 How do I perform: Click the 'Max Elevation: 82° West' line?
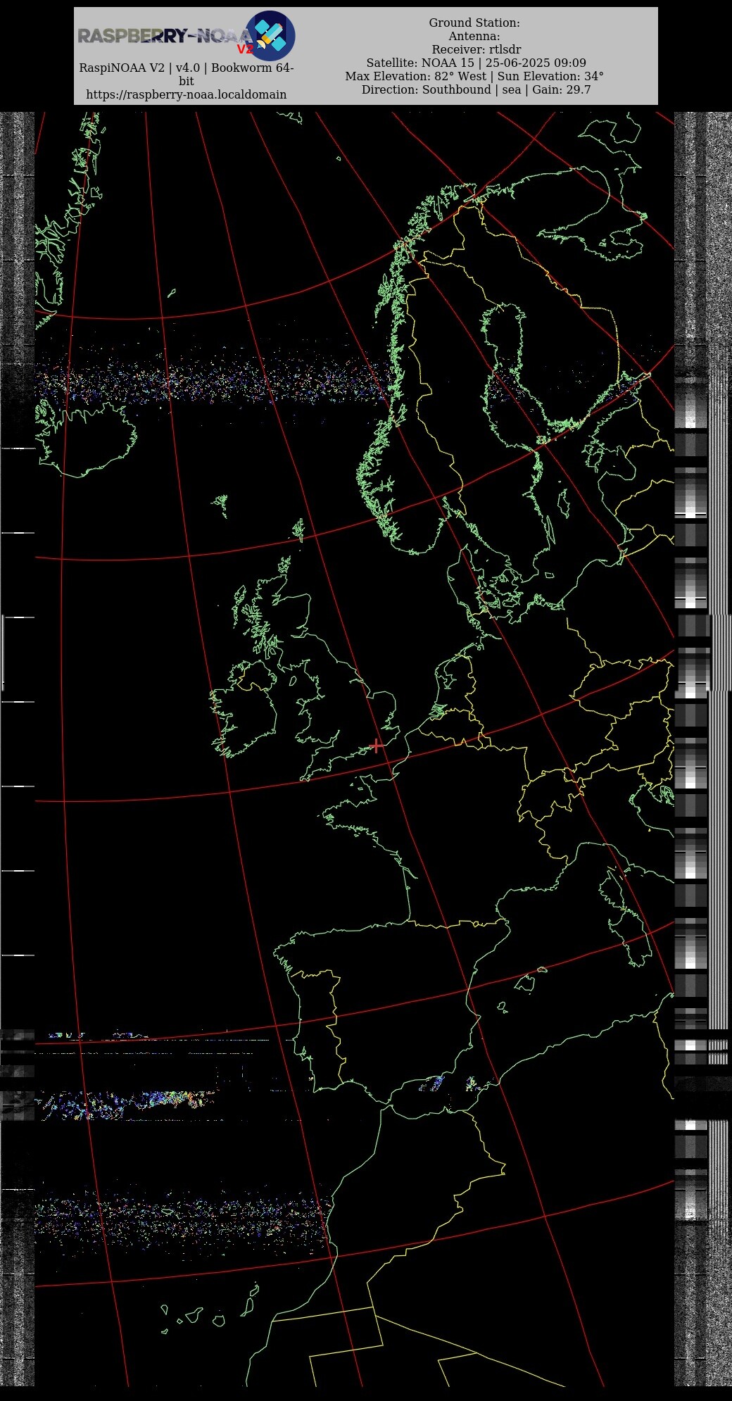coord(474,76)
